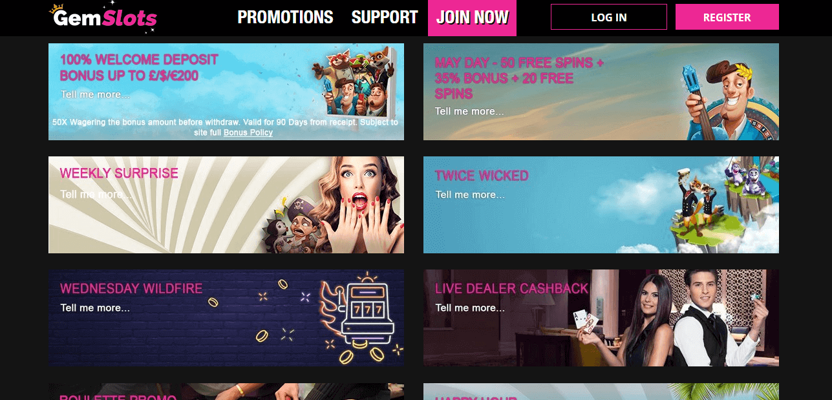Open the Promotions menu item
This screenshot has height=400, width=832.
(x=285, y=17)
